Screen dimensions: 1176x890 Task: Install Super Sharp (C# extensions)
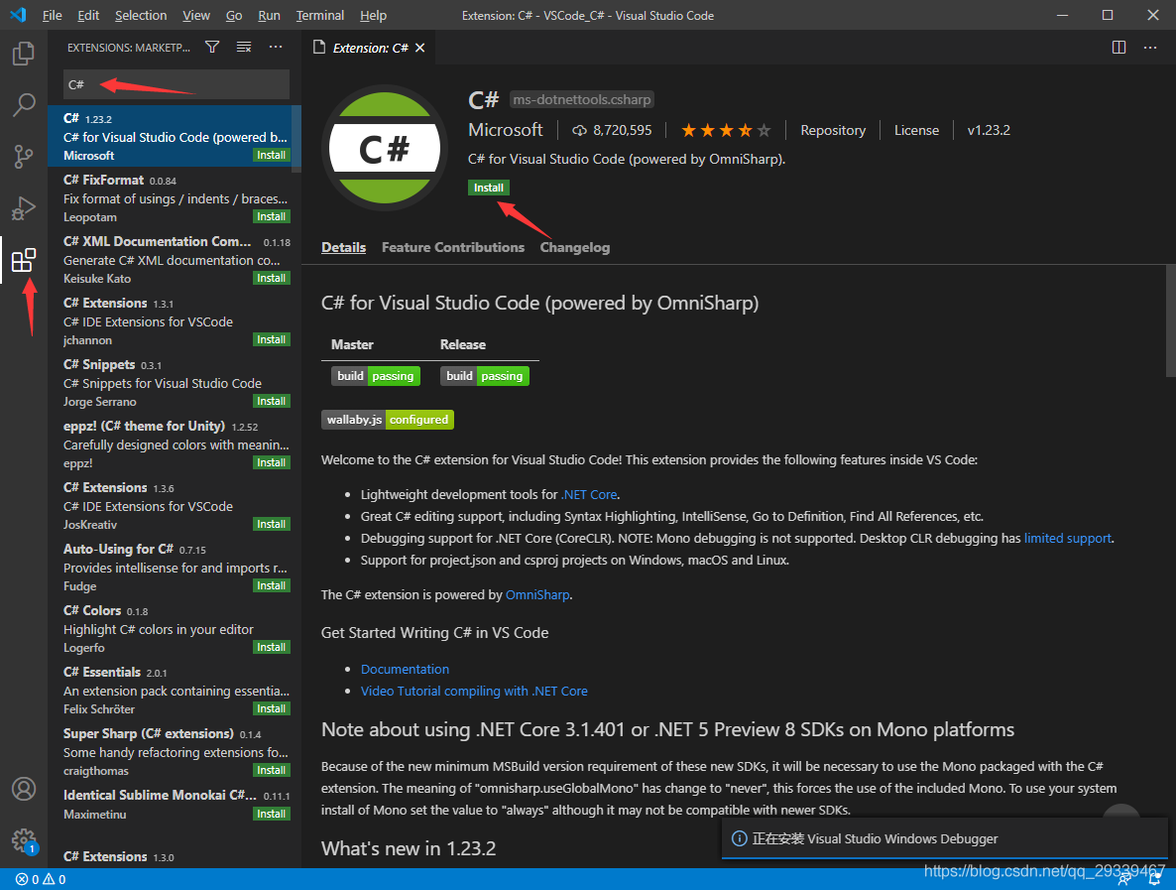point(271,771)
